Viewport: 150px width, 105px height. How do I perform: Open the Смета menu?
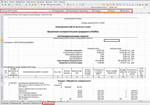pyautogui.click(x=6, y=2)
